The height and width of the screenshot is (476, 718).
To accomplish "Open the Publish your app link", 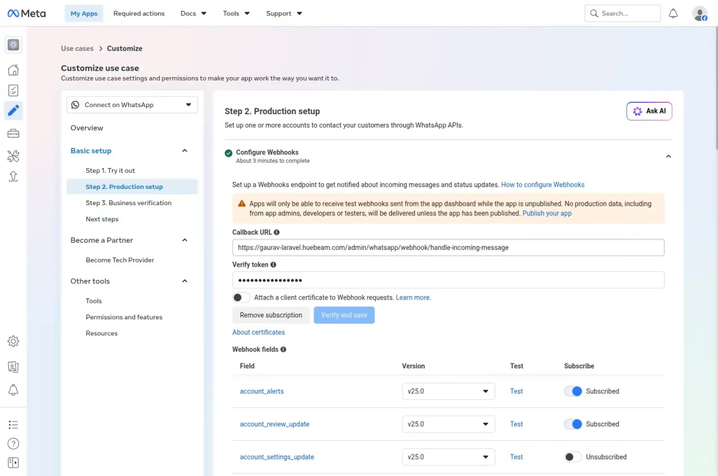I will point(547,213).
